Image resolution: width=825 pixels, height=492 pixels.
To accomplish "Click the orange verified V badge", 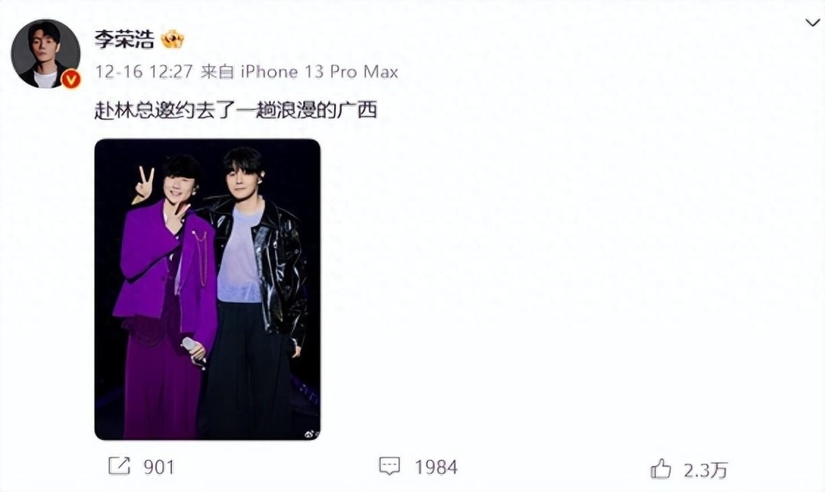I will coord(71,79).
